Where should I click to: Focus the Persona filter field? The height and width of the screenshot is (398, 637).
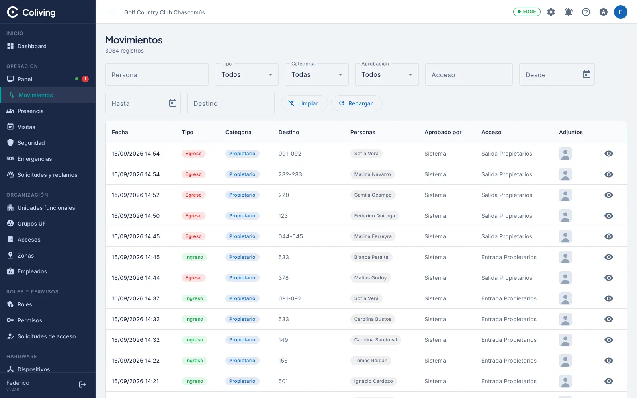(157, 74)
